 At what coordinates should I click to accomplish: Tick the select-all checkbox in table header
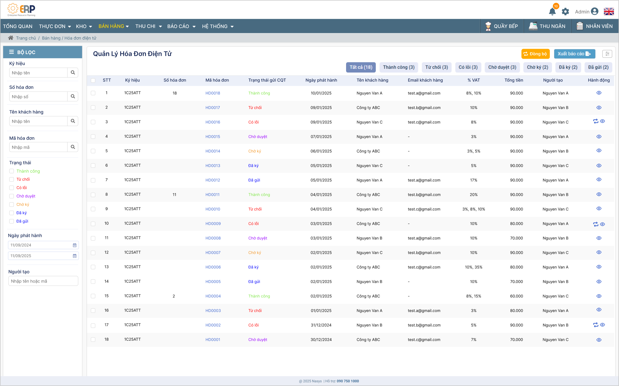[x=93, y=80]
